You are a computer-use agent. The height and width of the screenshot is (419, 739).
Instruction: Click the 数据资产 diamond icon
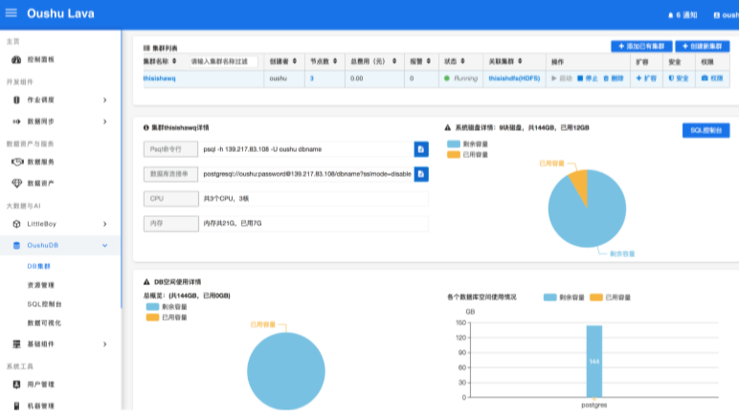(16, 183)
